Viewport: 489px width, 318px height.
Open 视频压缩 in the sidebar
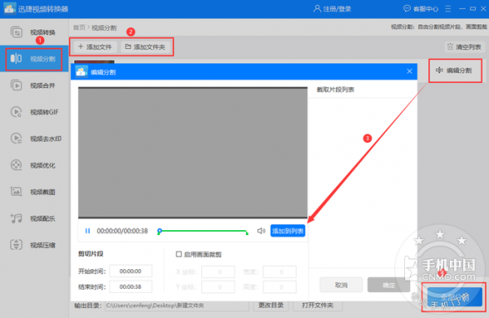(x=33, y=245)
